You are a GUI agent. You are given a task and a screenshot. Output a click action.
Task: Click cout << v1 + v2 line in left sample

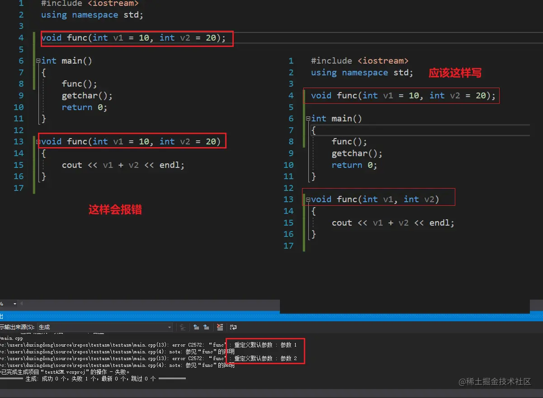(x=123, y=165)
